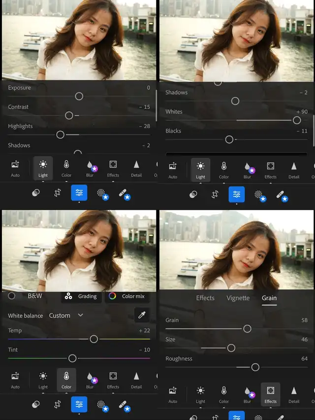Screen dimensions: 315x420
Task: Tap Light icon below the Grain settings panel
Action: click(200, 393)
